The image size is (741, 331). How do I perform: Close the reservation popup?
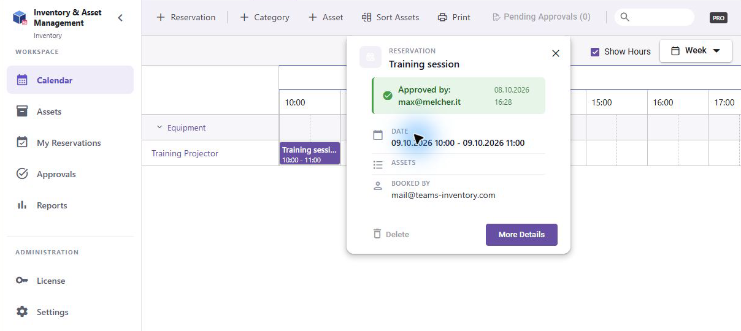tap(556, 53)
